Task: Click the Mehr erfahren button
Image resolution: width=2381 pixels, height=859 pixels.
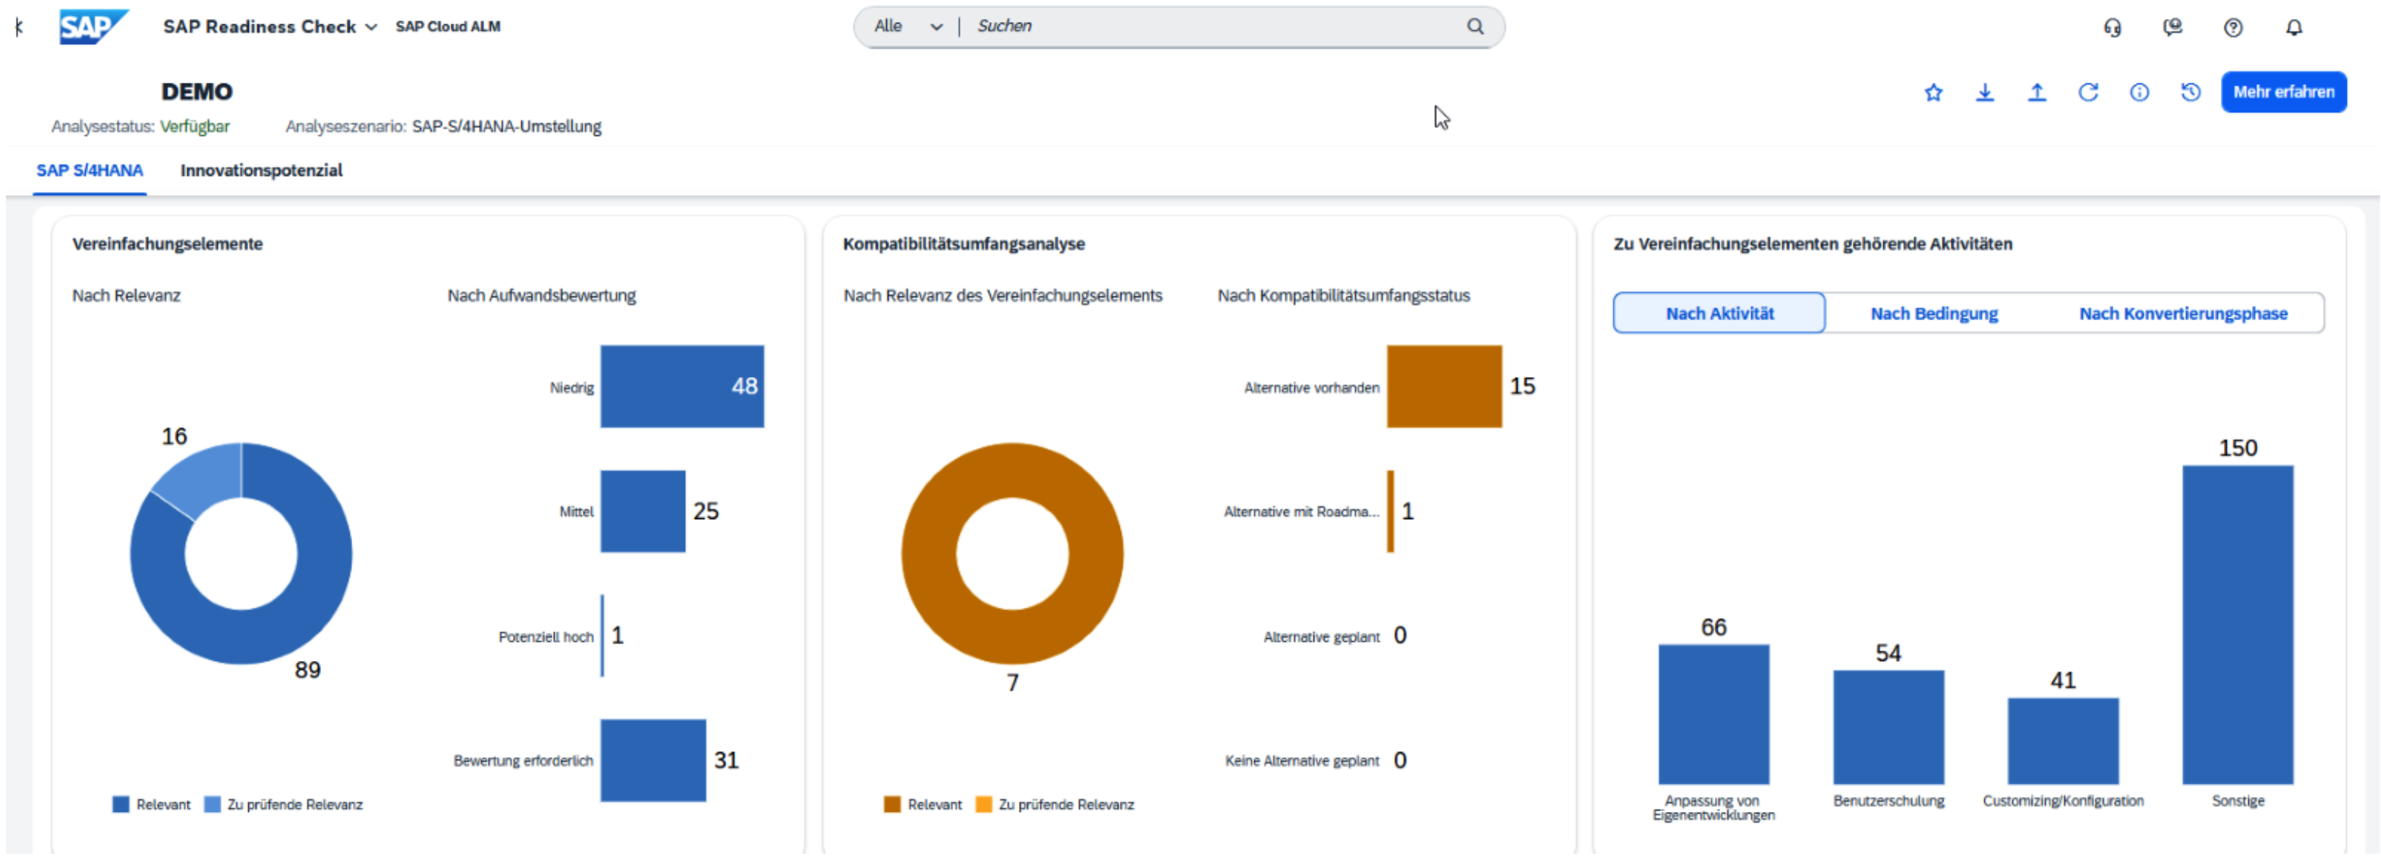Action: 2284,93
